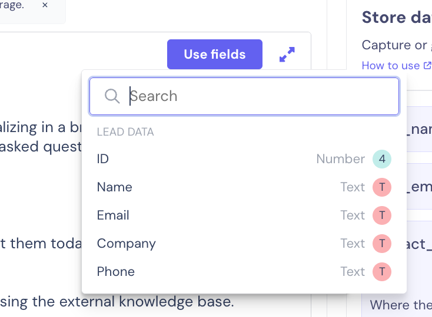Click the Store data panel heading
432x317 pixels.
point(396,18)
